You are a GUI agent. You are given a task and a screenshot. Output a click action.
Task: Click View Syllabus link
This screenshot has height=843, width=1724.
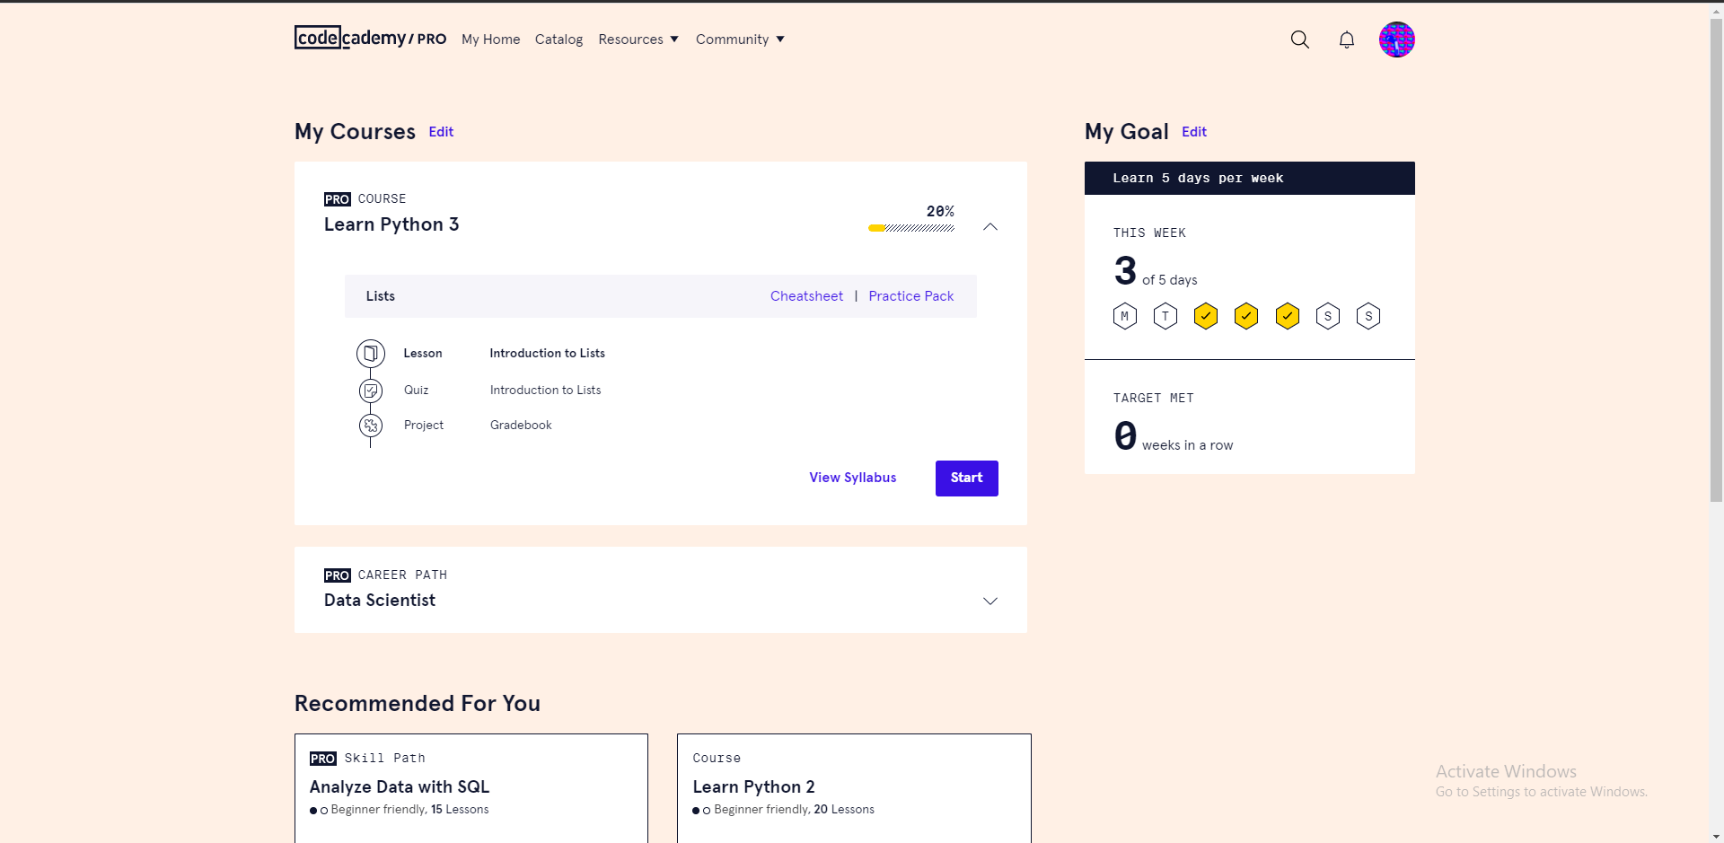coord(853,478)
